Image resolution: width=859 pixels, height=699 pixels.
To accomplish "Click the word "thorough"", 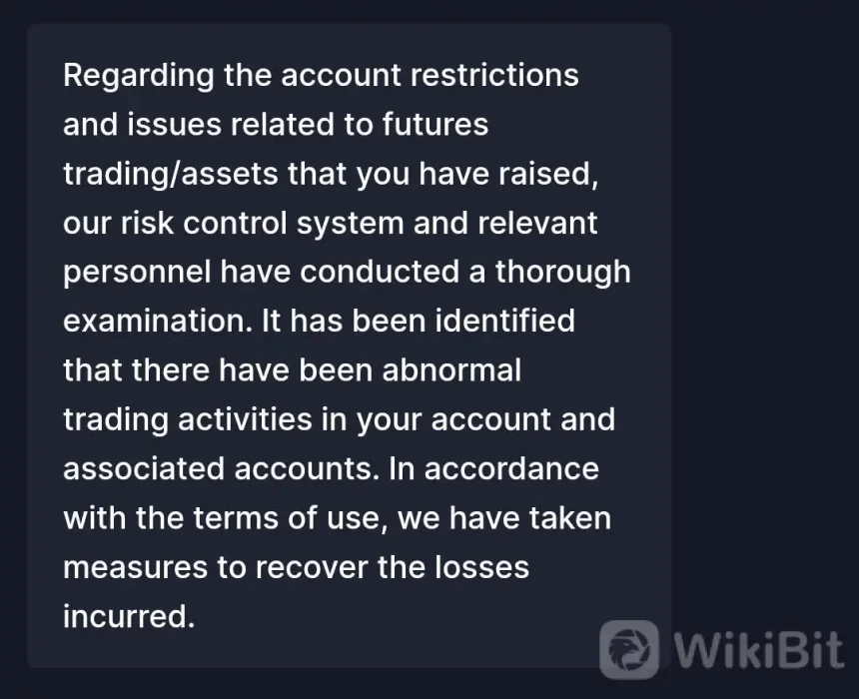I will point(563,273).
